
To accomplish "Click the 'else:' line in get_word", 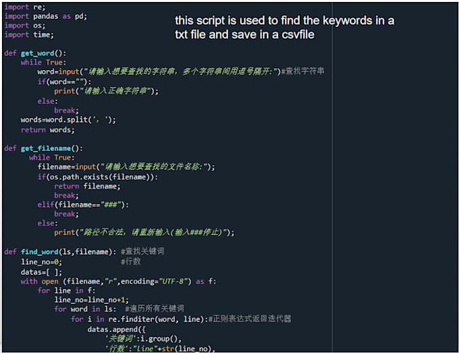I will tap(48, 102).
